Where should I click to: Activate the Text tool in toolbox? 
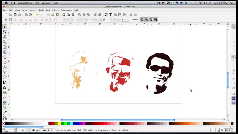point(4,87)
